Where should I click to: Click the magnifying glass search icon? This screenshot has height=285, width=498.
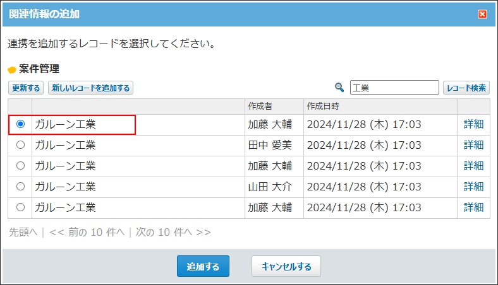click(x=339, y=88)
